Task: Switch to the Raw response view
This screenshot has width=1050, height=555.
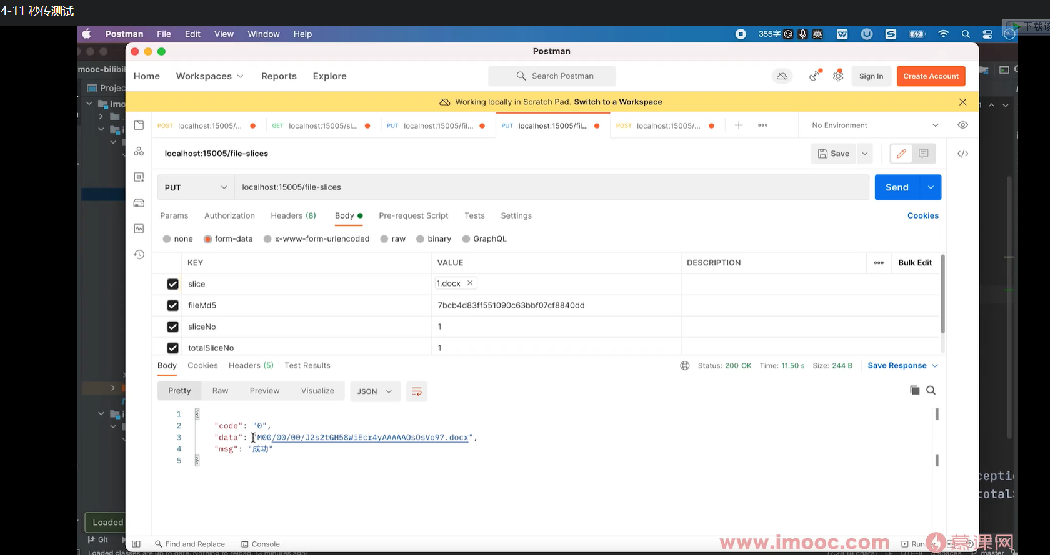Action: (220, 391)
